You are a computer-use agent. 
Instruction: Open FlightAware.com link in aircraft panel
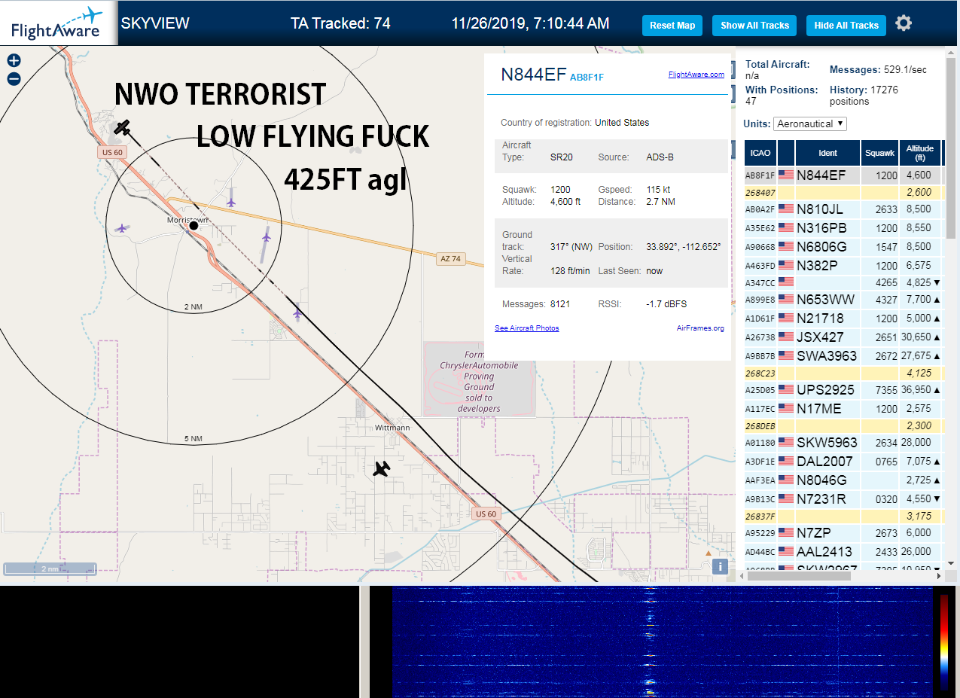[x=696, y=75]
